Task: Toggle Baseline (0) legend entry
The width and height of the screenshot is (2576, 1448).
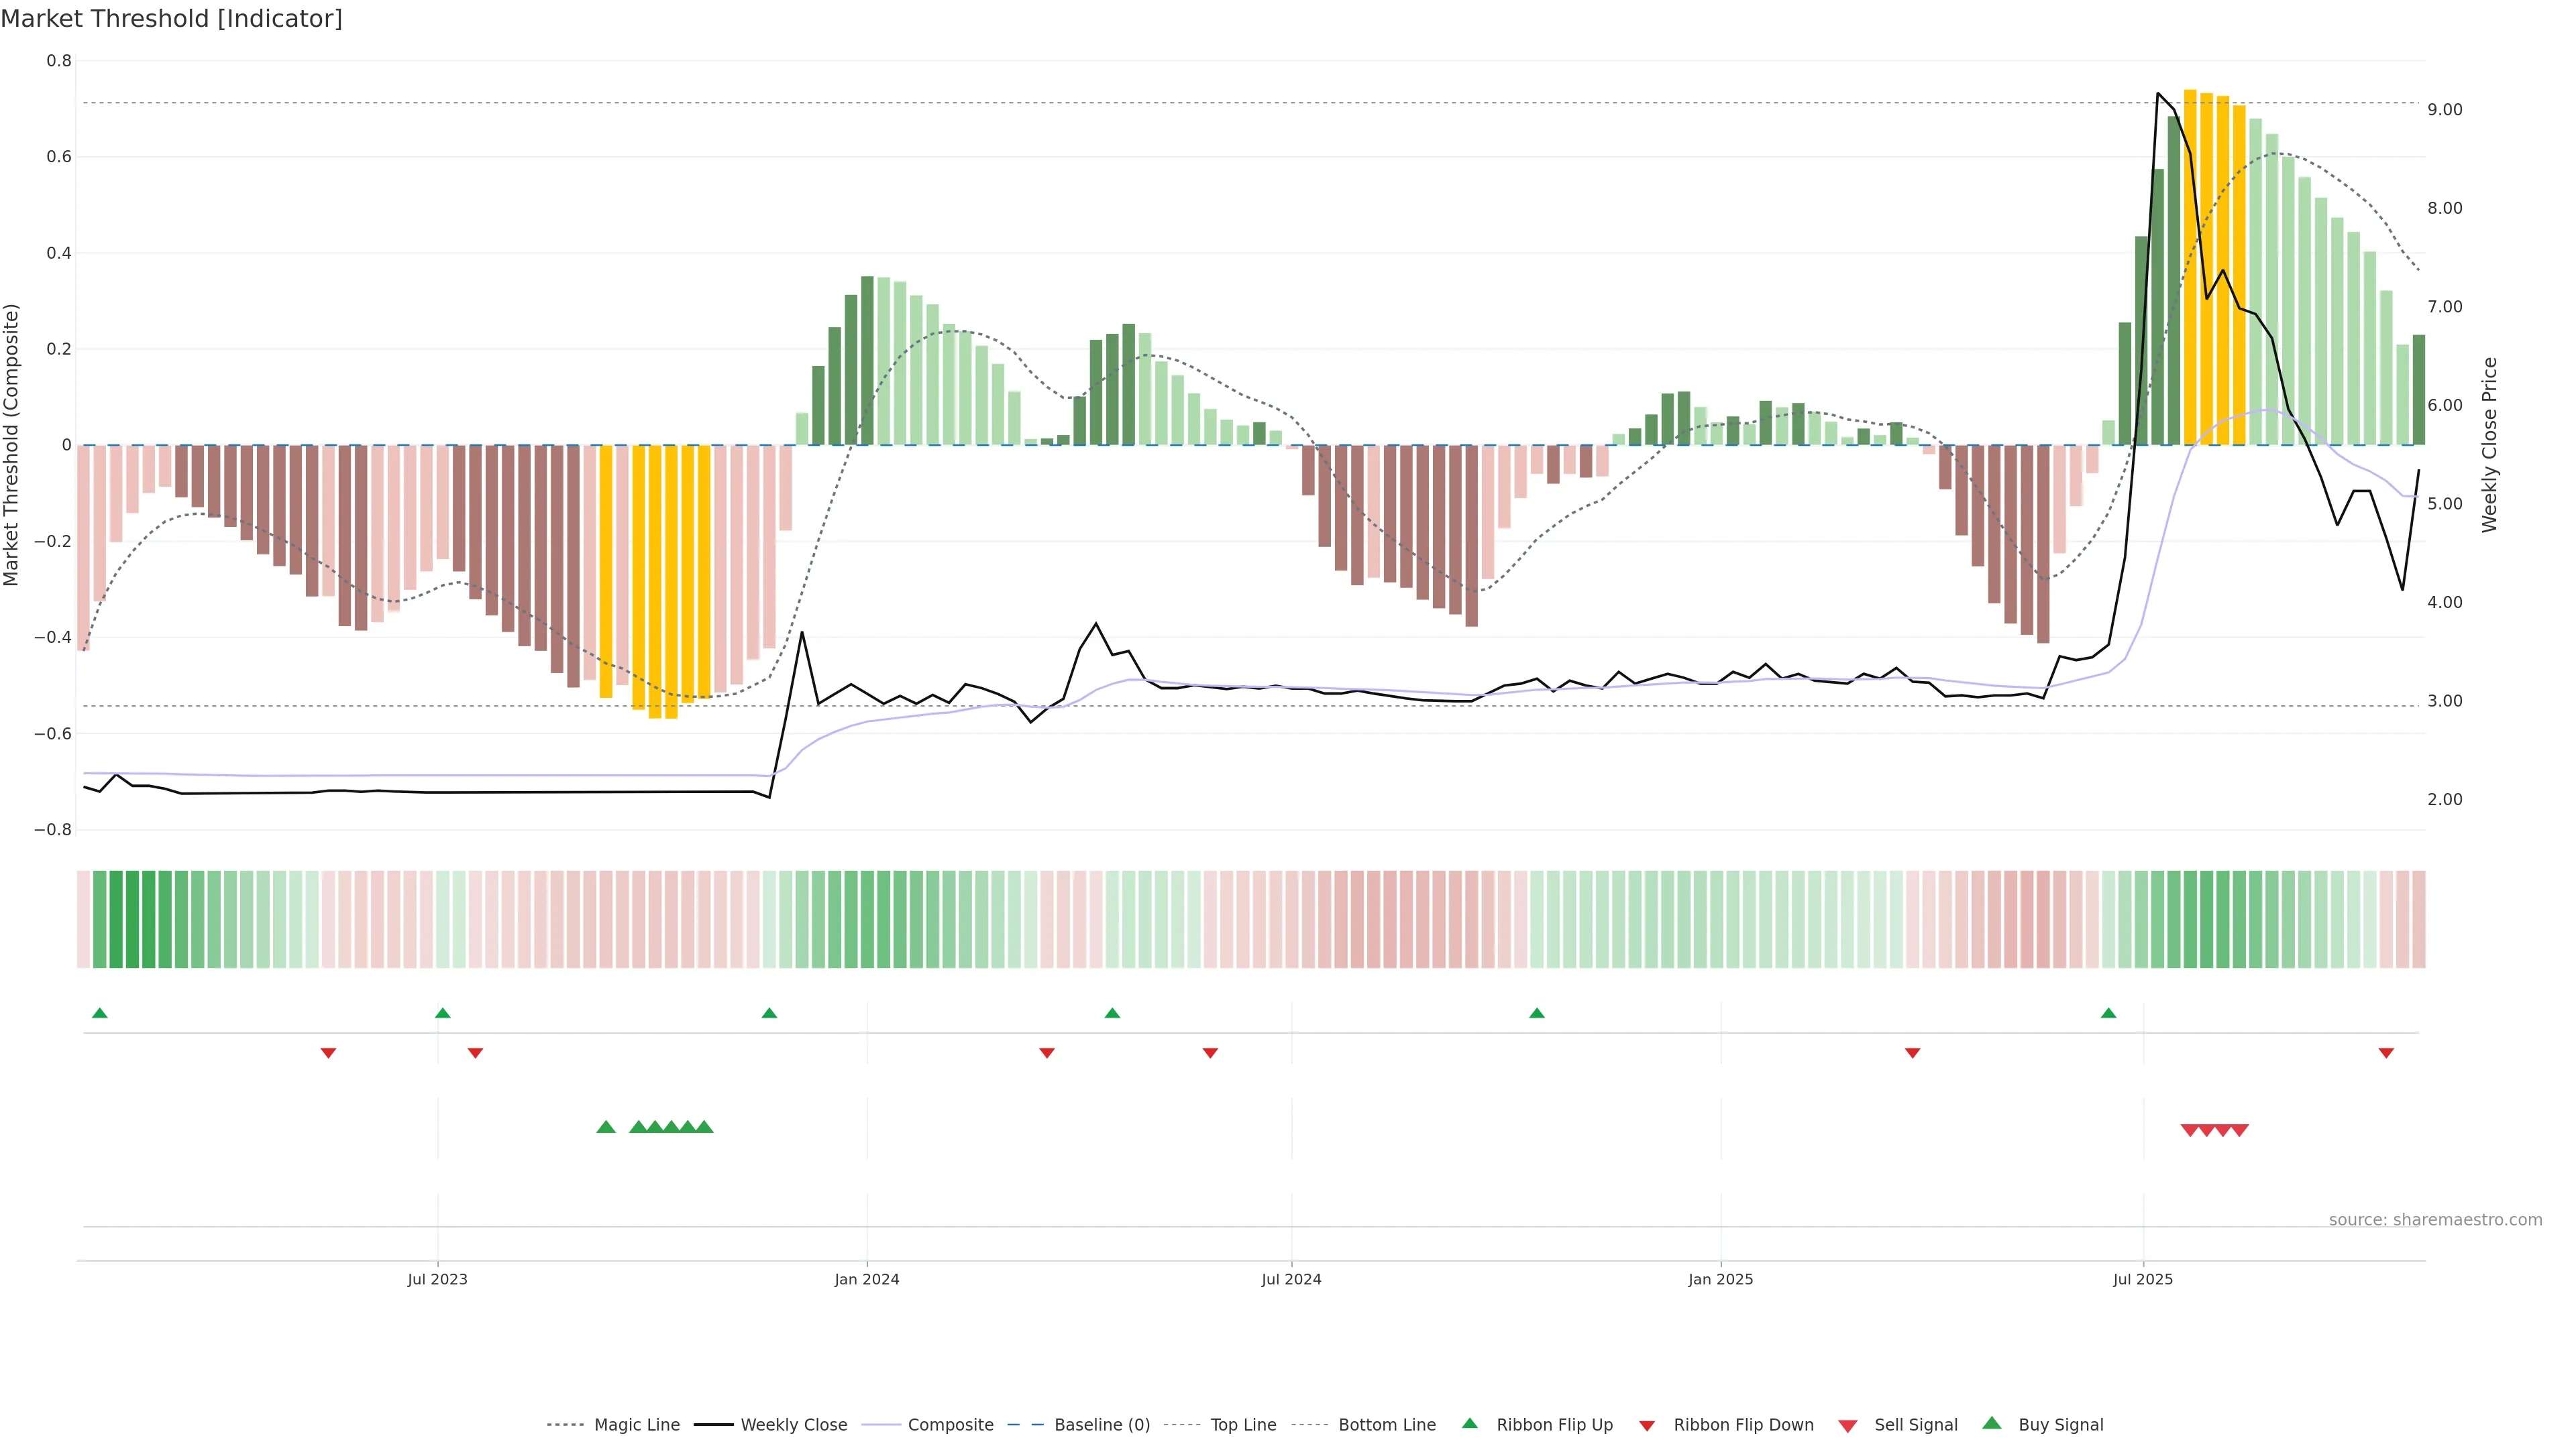Action: pos(1101,1425)
